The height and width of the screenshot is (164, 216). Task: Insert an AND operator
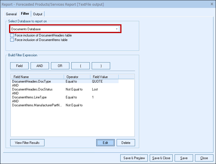40,66
